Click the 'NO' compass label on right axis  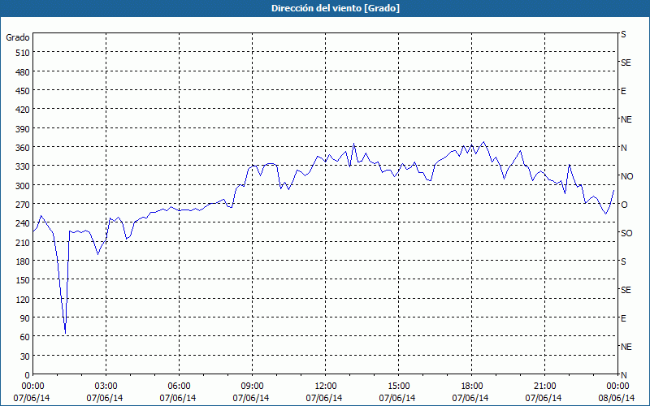(626, 176)
